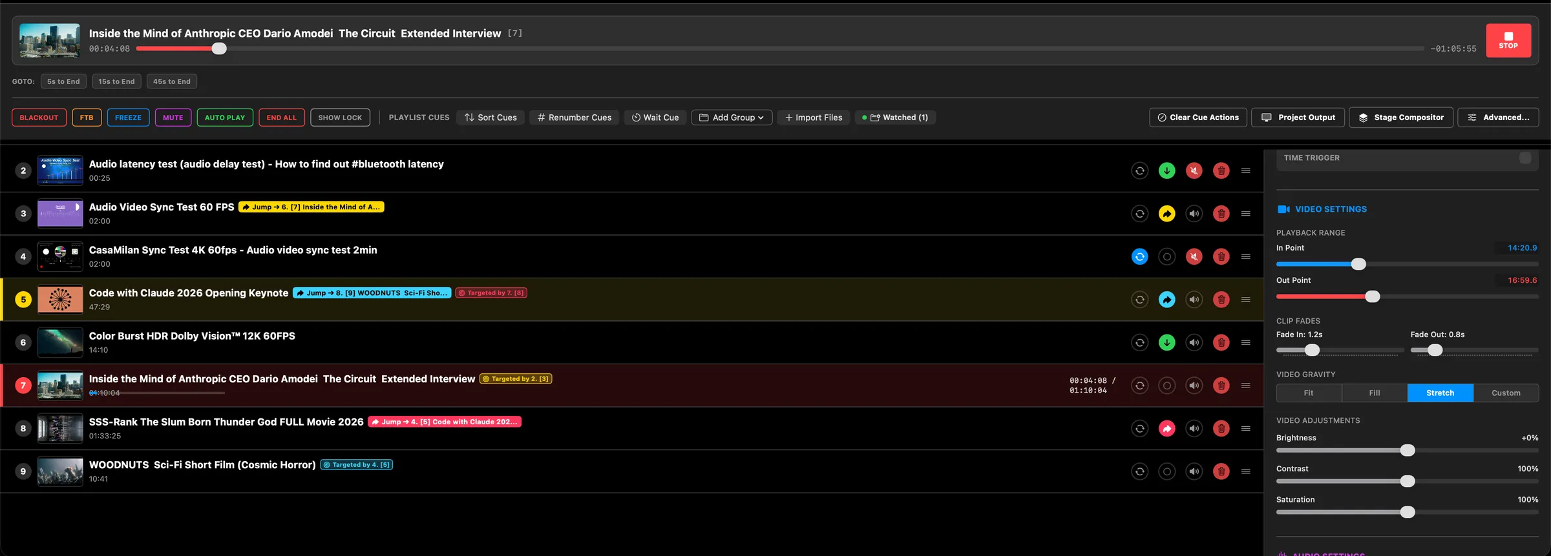The image size is (1551, 556).
Task: Unmute the CasaMilan Sync Test cue
Action: [x=1194, y=256]
